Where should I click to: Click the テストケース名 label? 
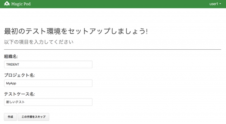coord(19,94)
